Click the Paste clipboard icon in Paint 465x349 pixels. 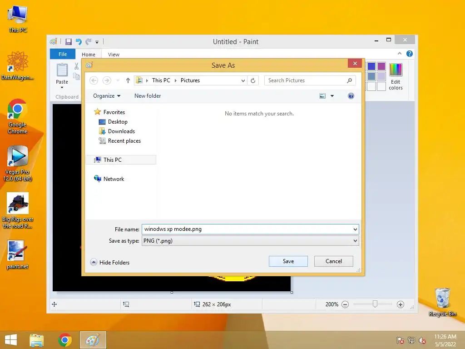tap(62, 70)
